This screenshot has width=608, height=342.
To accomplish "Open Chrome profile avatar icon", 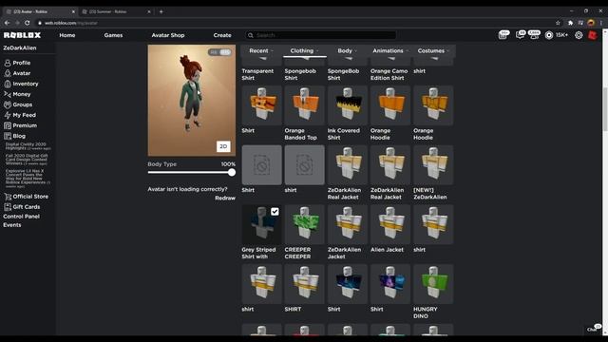I will (591, 23).
